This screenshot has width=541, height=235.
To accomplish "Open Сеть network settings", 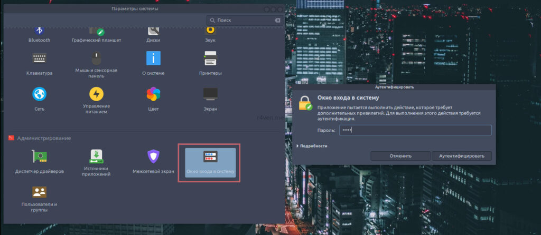I will click(x=39, y=94).
